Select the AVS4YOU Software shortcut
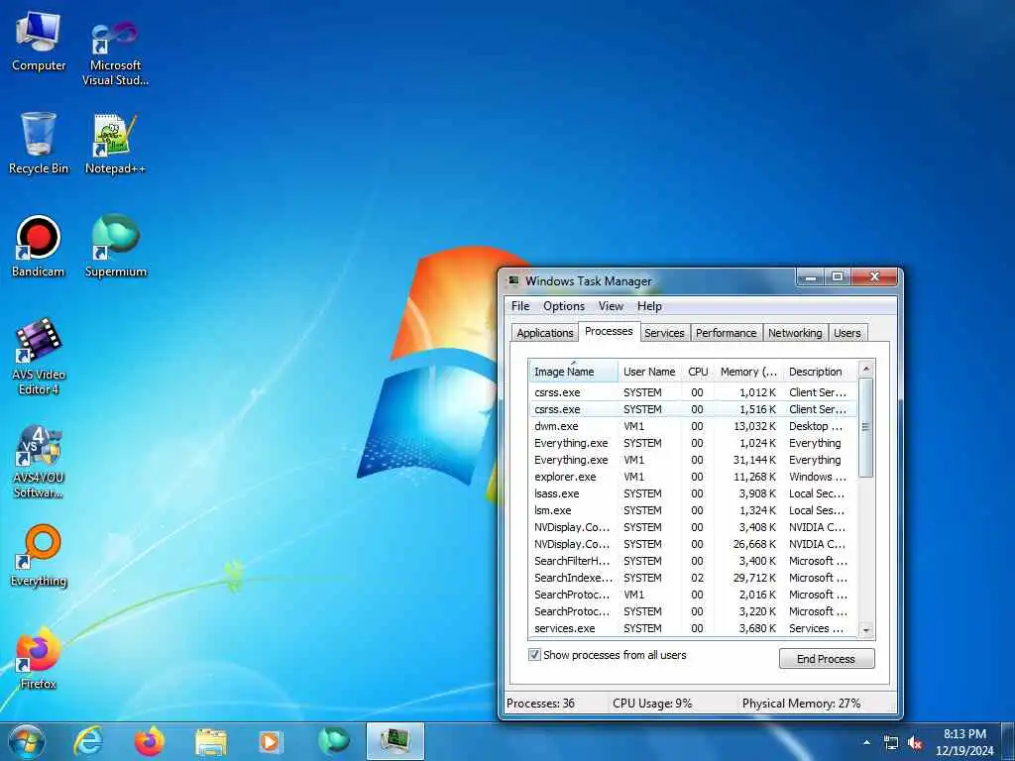Image resolution: width=1015 pixels, height=761 pixels. pos(39,462)
